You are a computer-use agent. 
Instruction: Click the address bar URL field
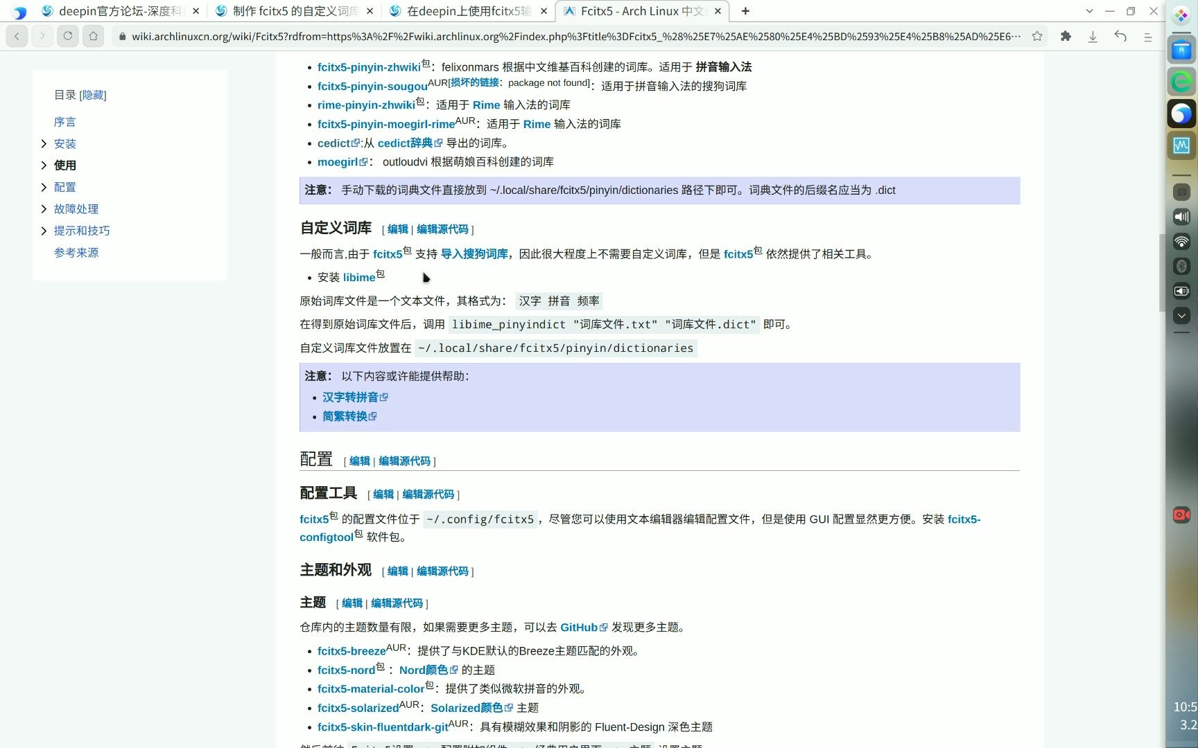click(575, 36)
